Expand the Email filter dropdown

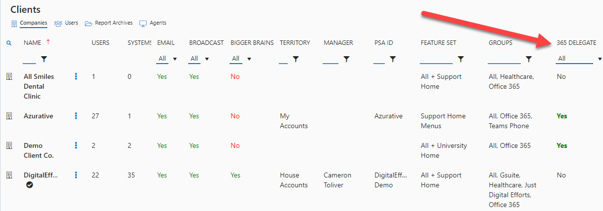pos(167,59)
